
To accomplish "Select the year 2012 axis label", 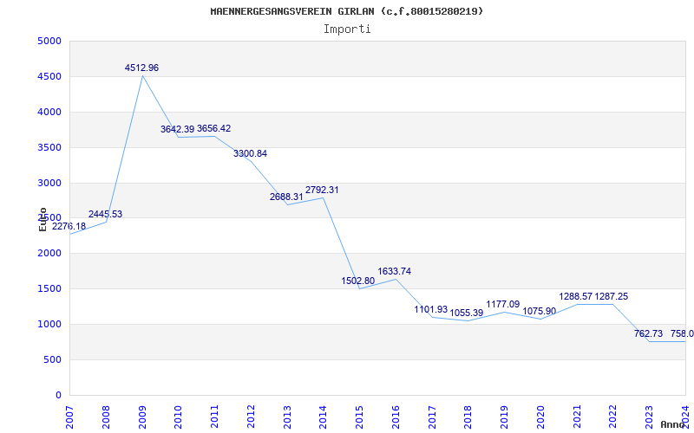I will 251,417.
